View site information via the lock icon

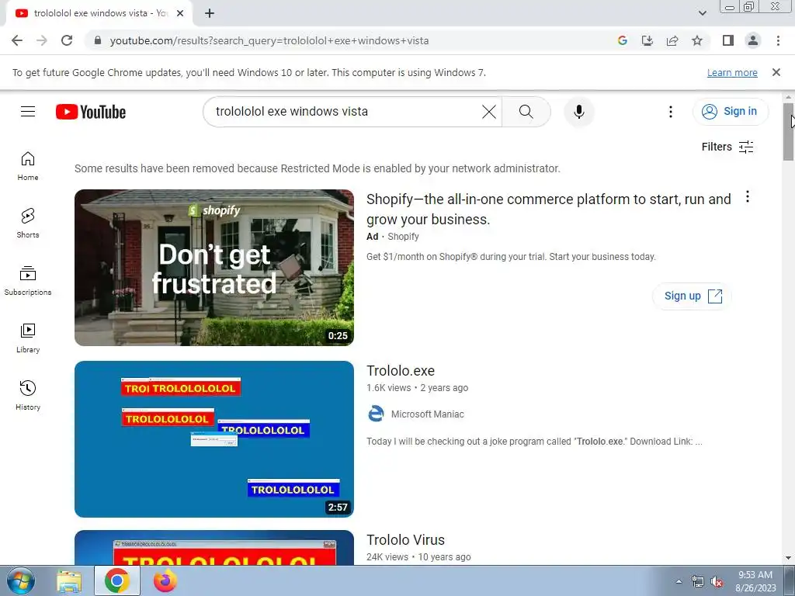(98, 40)
